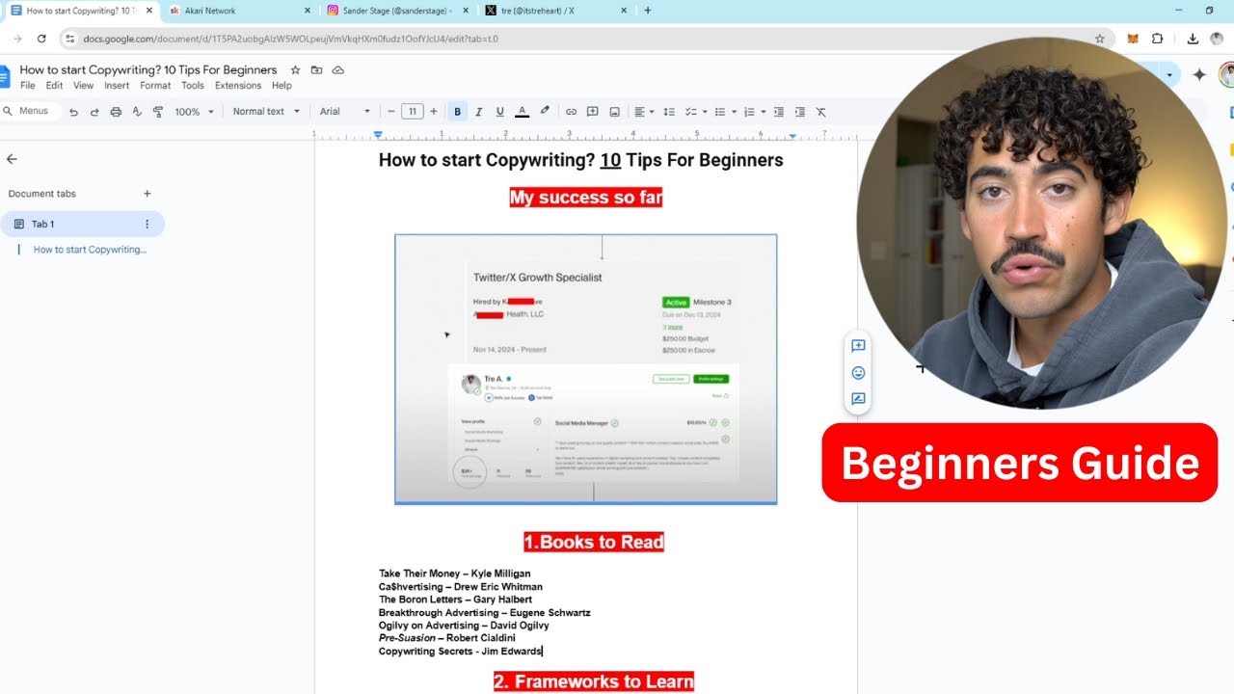Screen dimensions: 1234x694
Task: Click the browser address bar URL
Action: point(290,39)
